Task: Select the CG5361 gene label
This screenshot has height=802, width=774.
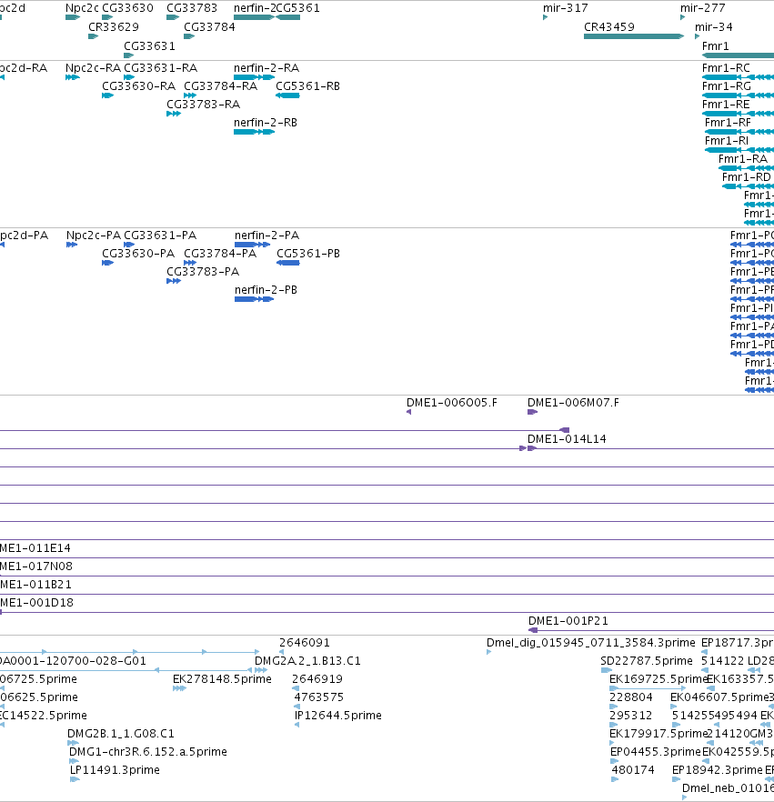Action: (297, 8)
